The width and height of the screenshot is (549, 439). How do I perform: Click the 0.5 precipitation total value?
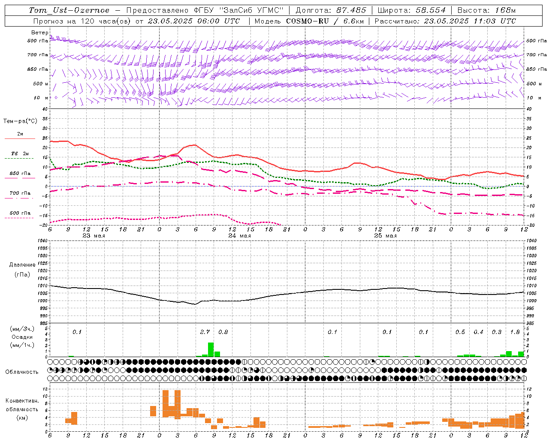460,332
